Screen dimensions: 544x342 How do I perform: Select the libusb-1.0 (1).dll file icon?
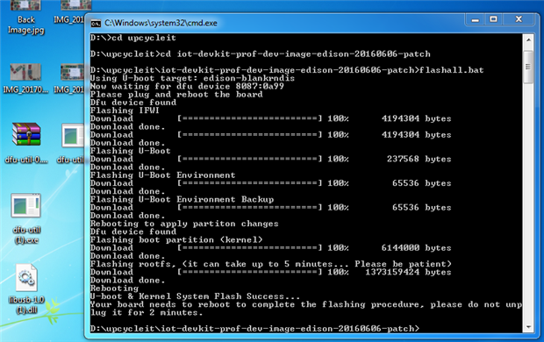[26, 289]
